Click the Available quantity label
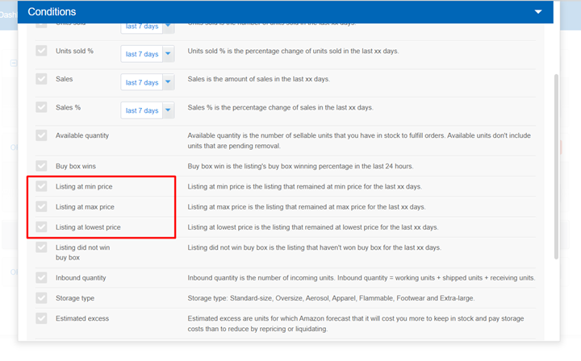Viewport: 581px width, 361px height. 82,135
